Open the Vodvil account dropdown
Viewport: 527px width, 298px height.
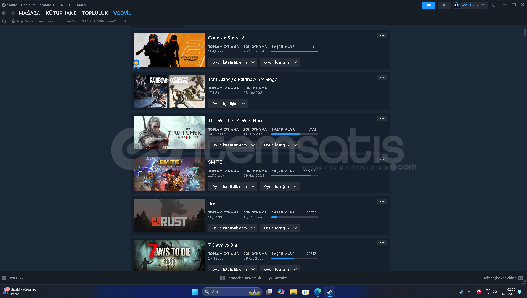(x=468, y=5)
